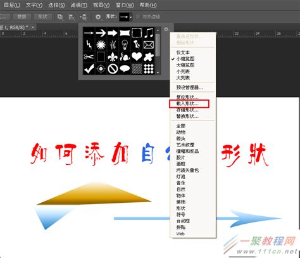Select the pushpin shape

coord(137,45)
